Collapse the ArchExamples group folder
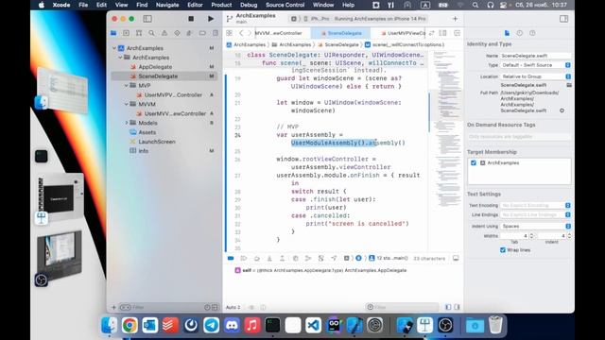Viewport: 605px width, 340px height. [x=120, y=58]
